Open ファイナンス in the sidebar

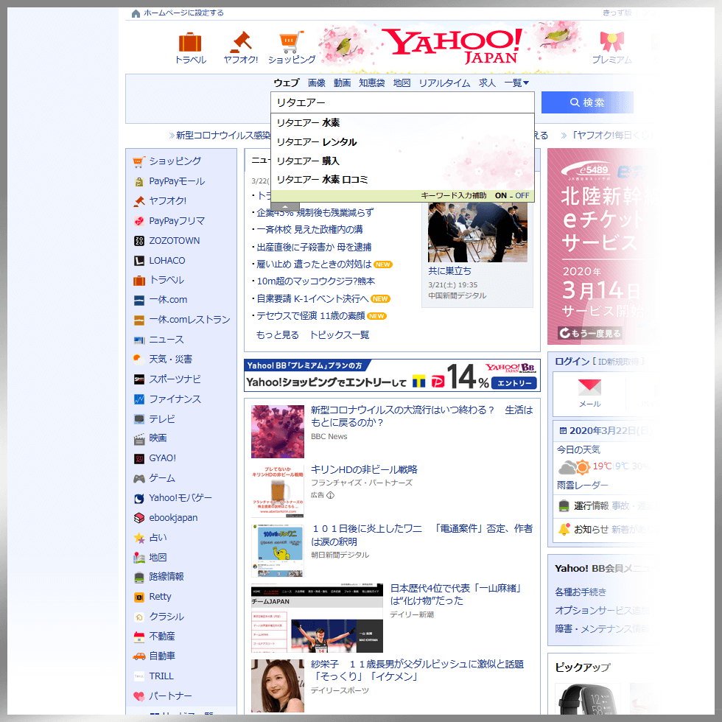coord(175,399)
